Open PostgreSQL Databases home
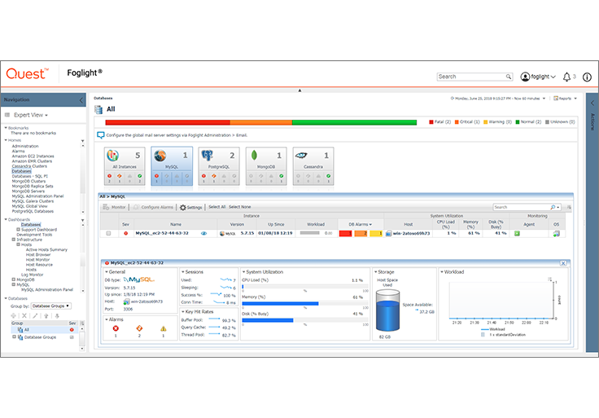The image size is (599, 418). pos(33,211)
